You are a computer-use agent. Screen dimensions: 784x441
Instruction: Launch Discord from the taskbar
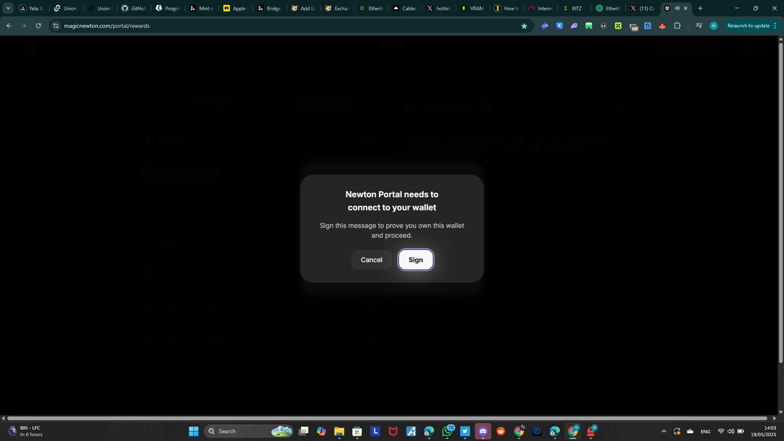click(482, 431)
